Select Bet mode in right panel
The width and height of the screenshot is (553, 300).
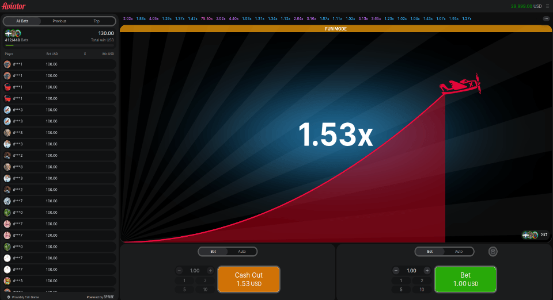tap(430, 252)
